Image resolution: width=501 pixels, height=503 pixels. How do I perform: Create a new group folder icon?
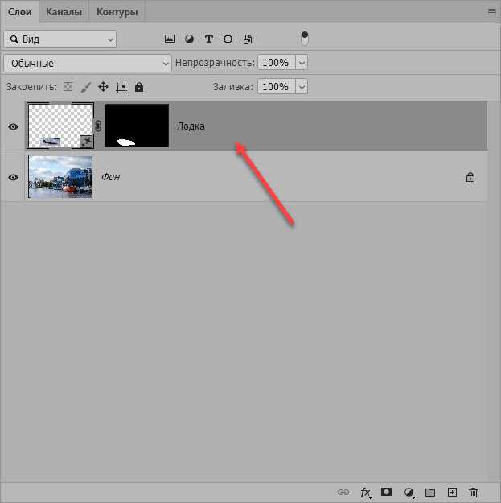430,492
